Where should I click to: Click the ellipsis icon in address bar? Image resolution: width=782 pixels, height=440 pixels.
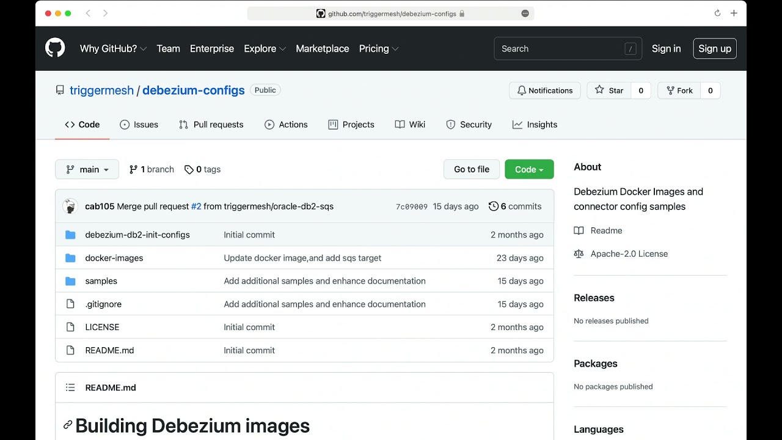[525, 13]
